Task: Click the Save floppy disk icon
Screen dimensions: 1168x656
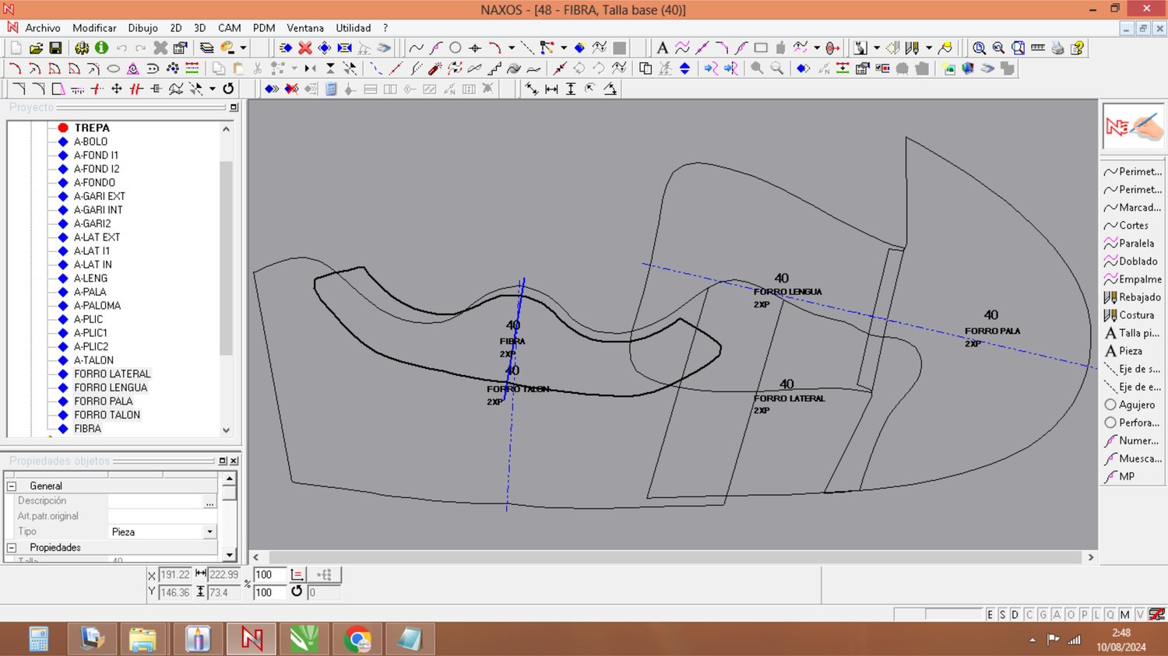Action: tap(55, 48)
